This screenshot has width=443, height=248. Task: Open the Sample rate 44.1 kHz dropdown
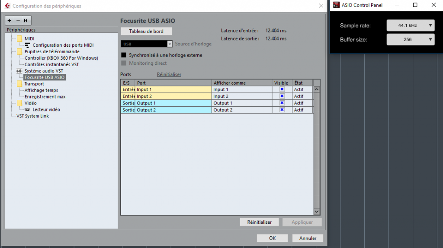pyautogui.click(x=411, y=25)
